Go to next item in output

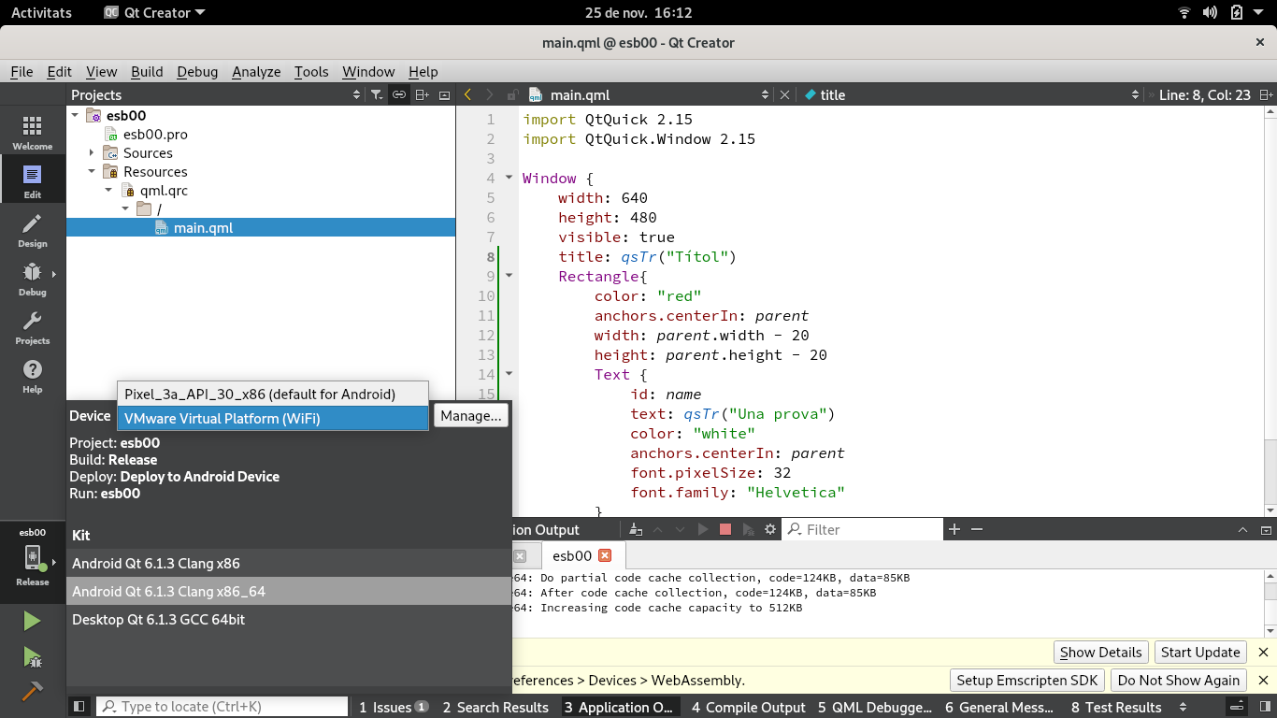[681, 529]
